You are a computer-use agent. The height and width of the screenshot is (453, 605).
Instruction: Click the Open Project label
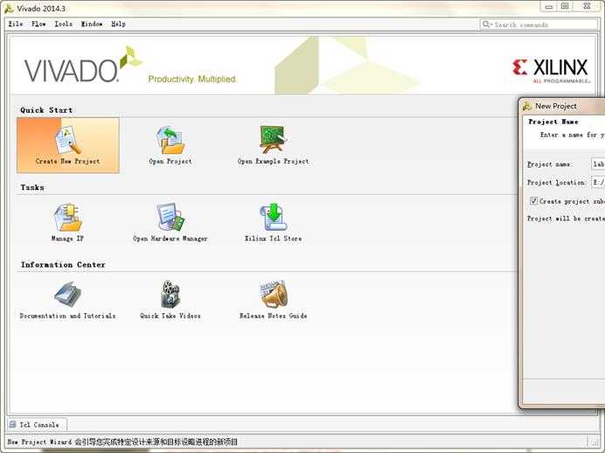coord(170,161)
